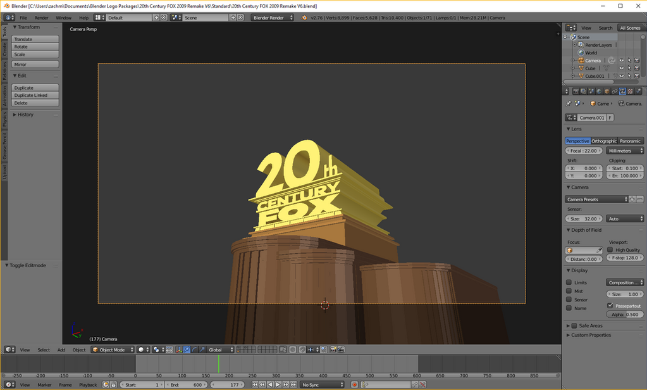This screenshot has width=647, height=390.
Task: Open the File menu
Action: click(x=23, y=18)
